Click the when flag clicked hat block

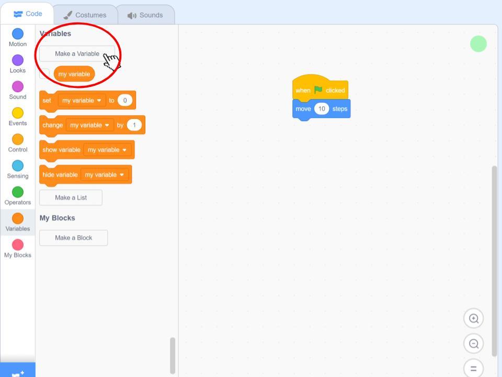(x=320, y=88)
